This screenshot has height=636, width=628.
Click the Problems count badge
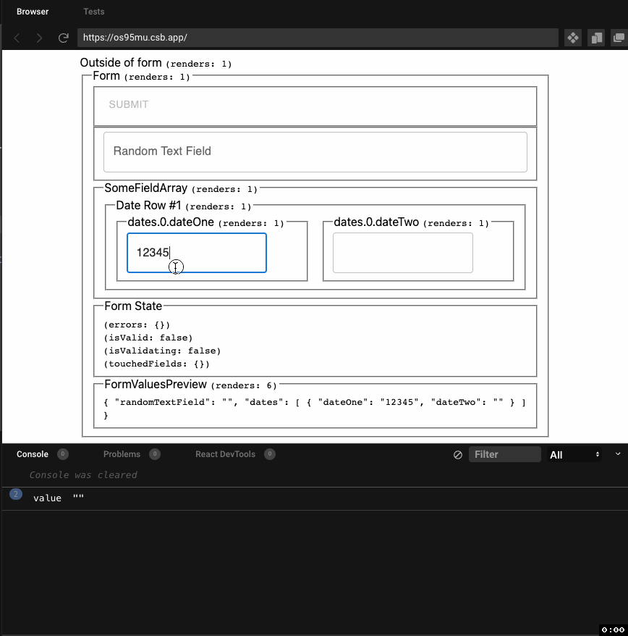pyautogui.click(x=155, y=454)
